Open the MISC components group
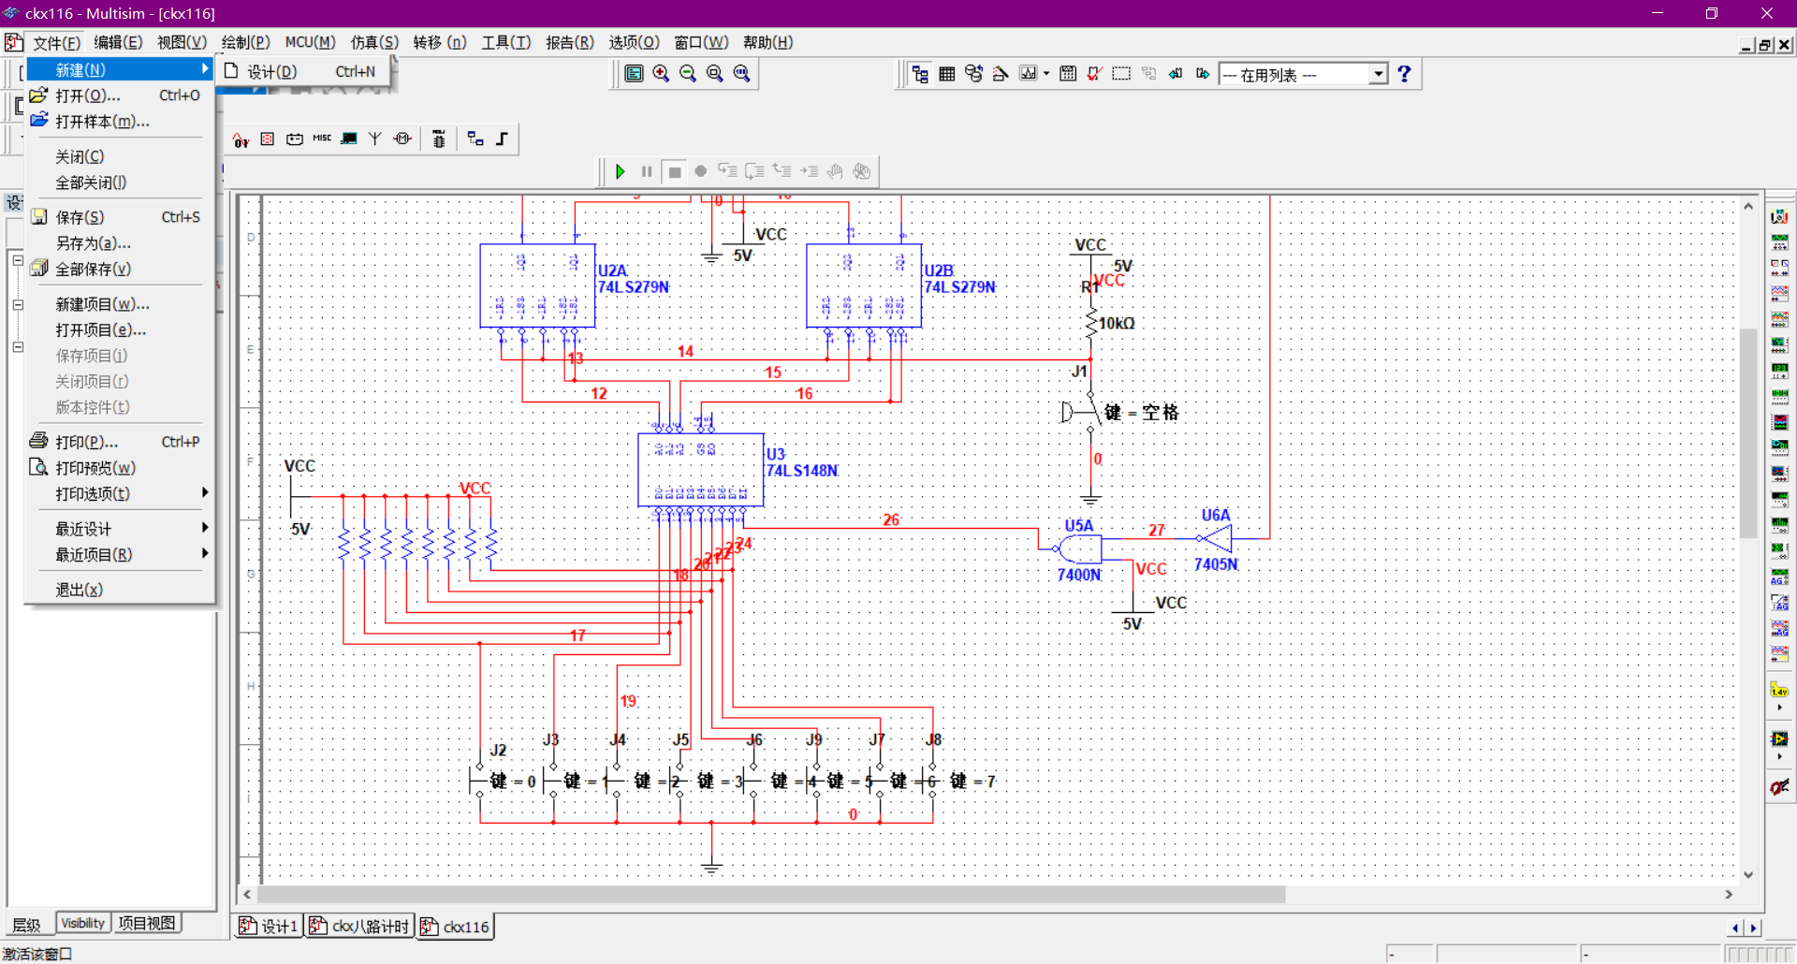Image resolution: width=1797 pixels, height=964 pixels. 322,139
